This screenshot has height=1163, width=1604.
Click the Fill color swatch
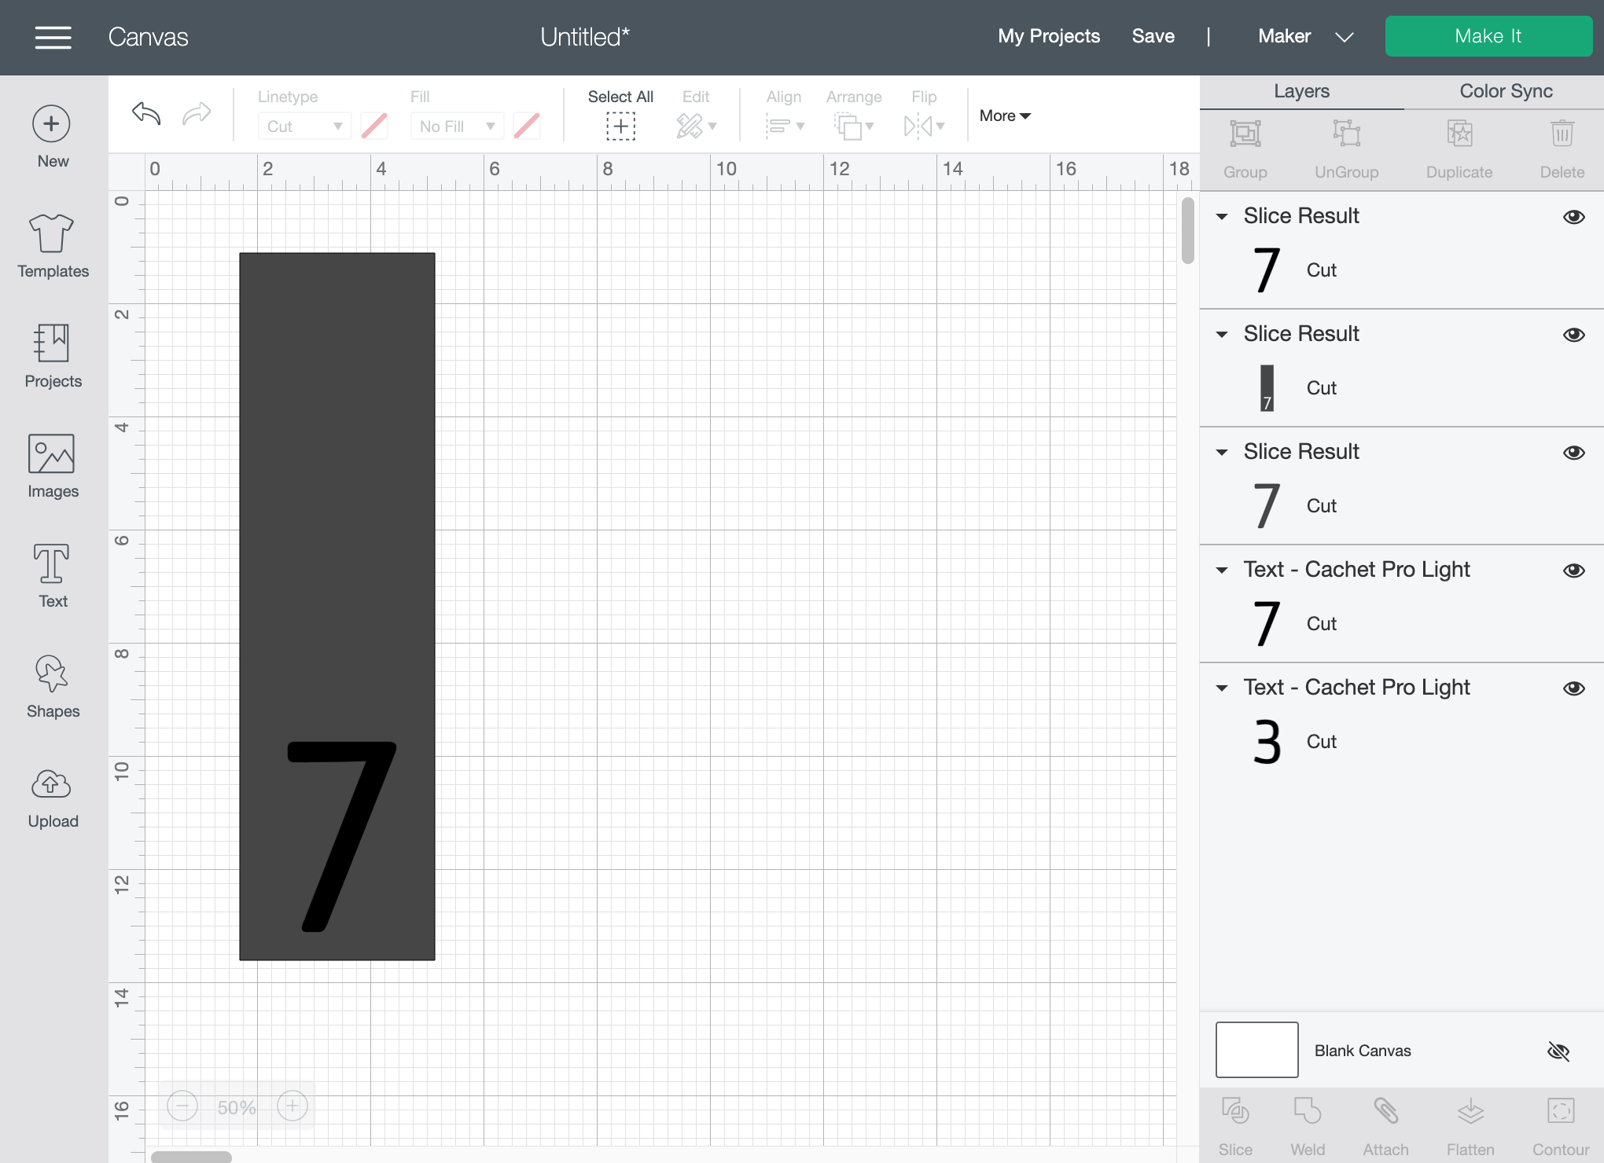pos(527,126)
